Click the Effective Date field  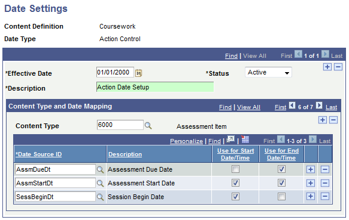tap(115, 72)
